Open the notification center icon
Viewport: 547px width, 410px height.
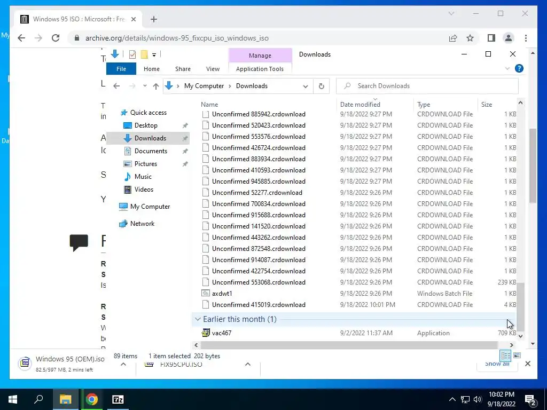(x=530, y=399)
